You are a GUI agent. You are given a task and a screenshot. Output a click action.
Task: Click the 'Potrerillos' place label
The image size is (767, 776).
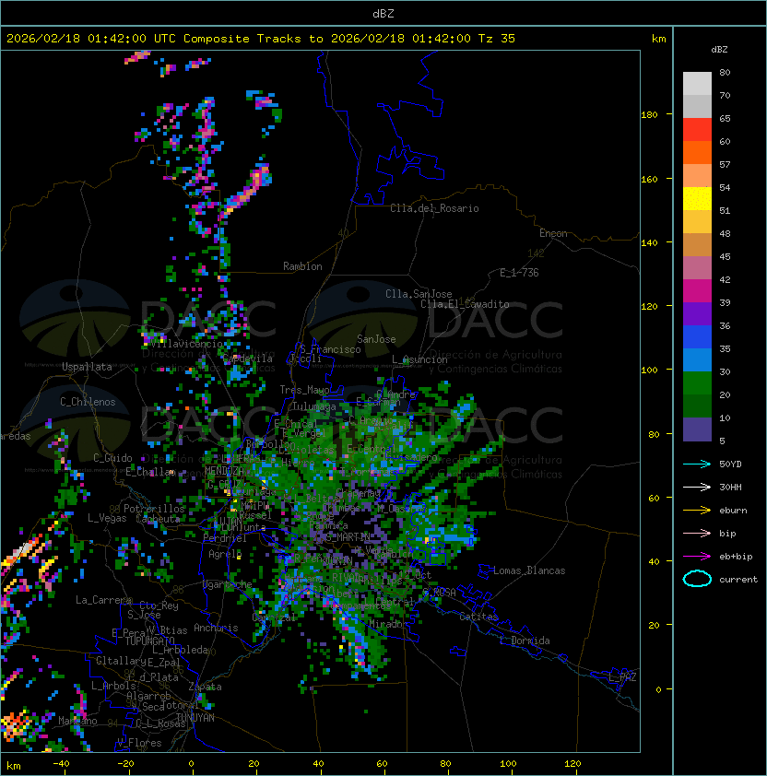pos(154,508)
